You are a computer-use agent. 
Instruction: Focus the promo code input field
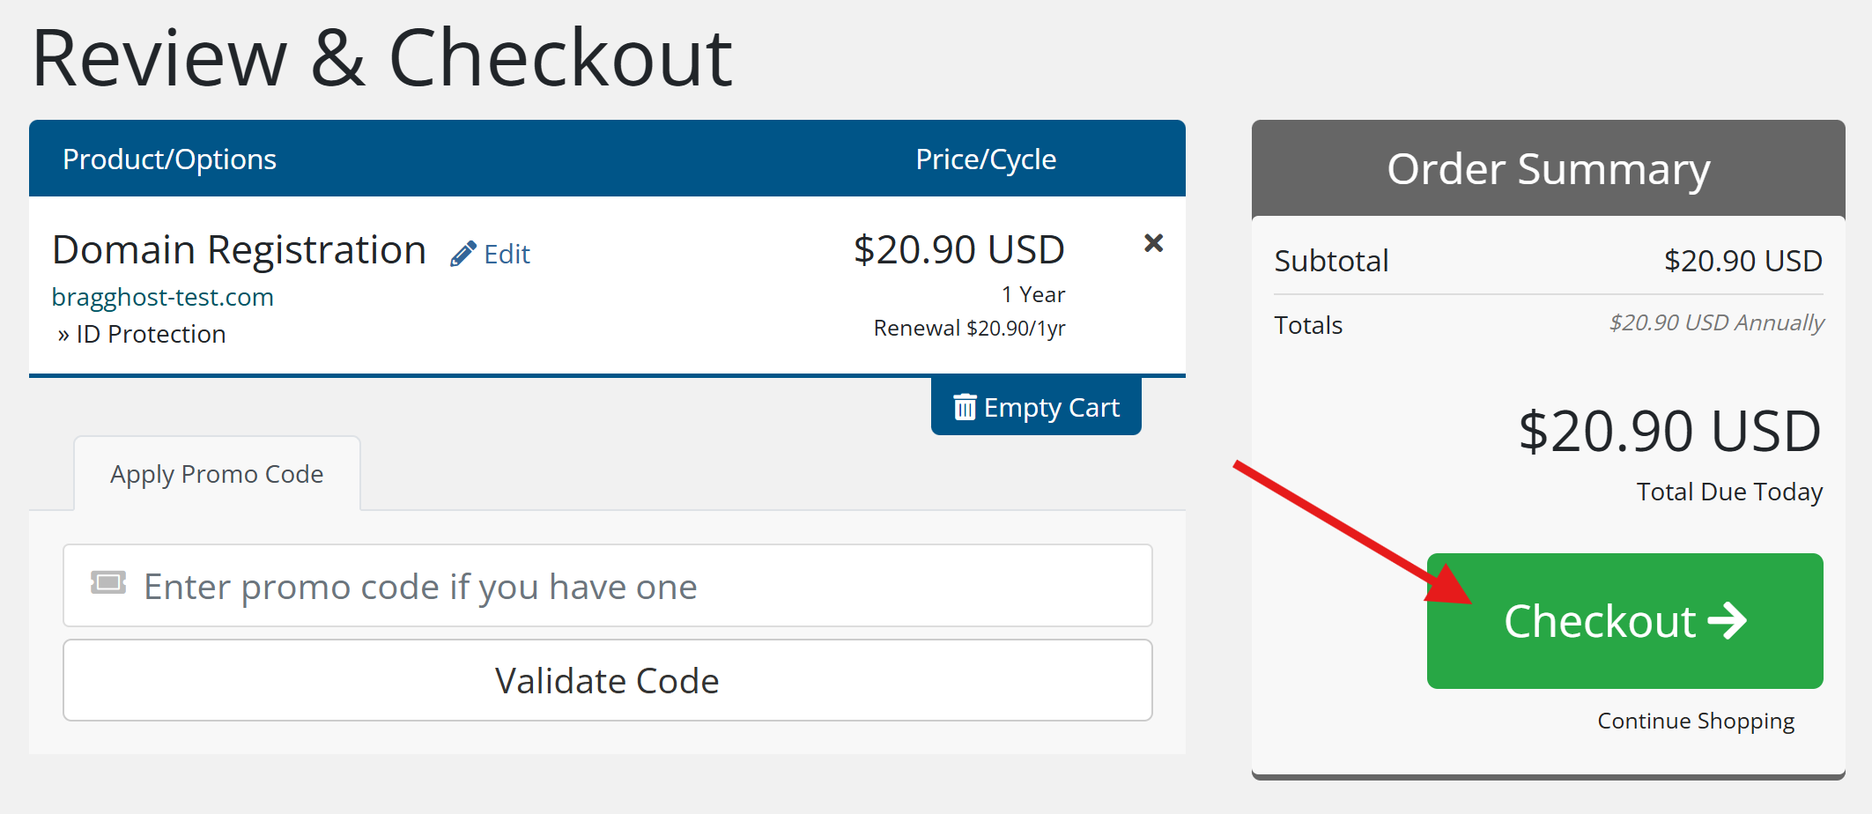tap(617, 586)
